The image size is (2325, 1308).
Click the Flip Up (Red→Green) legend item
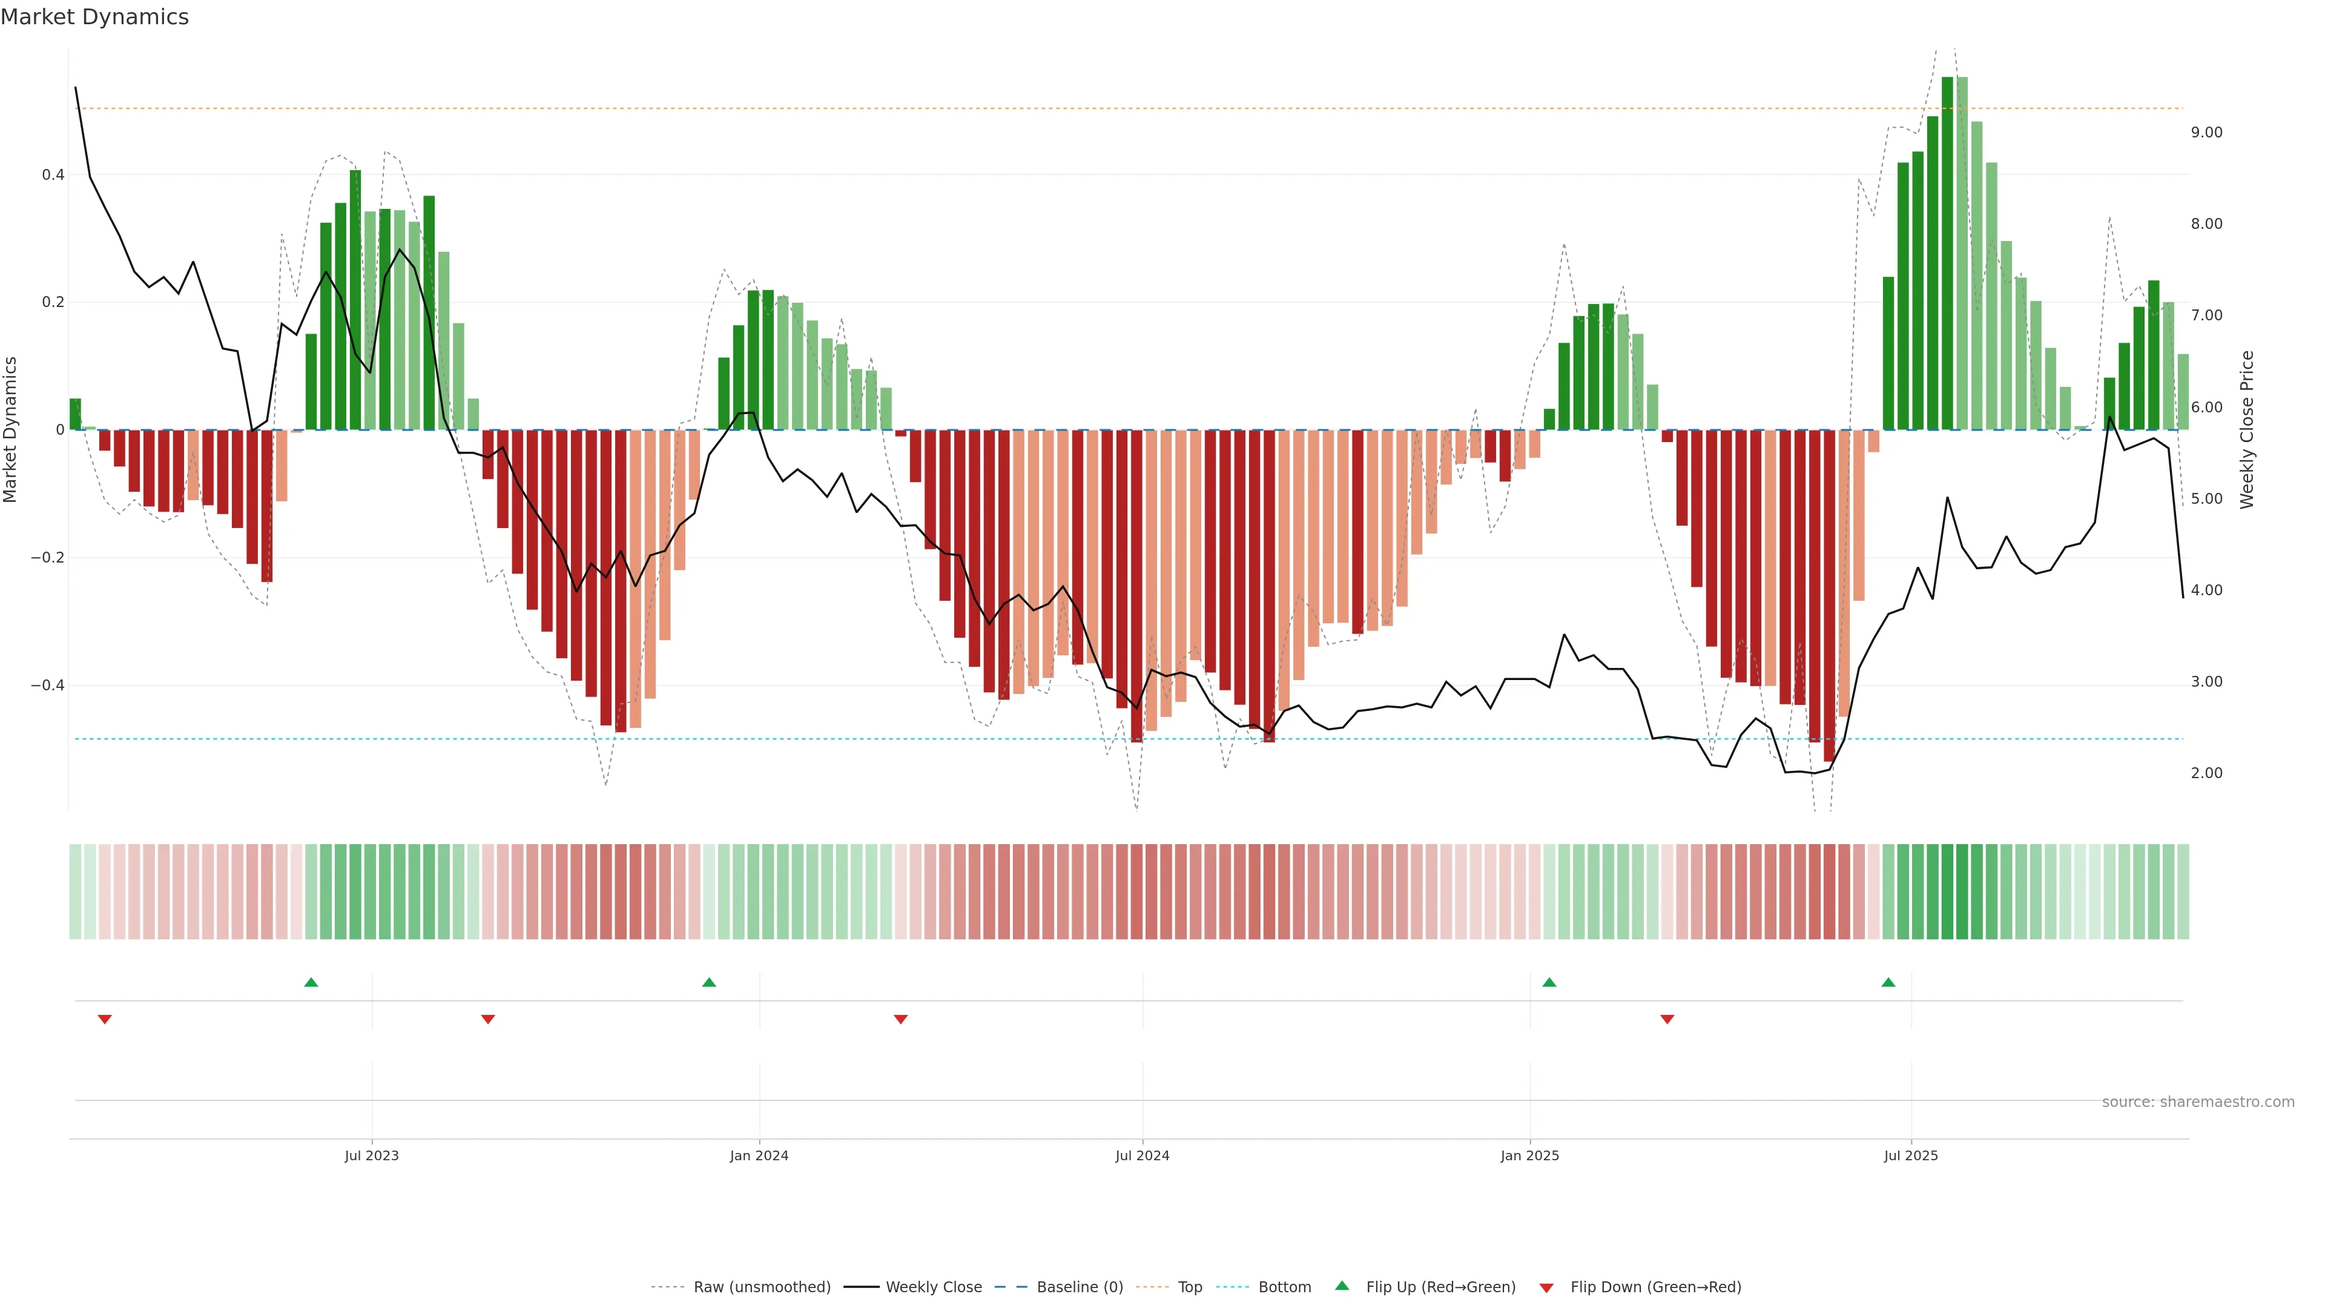pos(1440,1287)
